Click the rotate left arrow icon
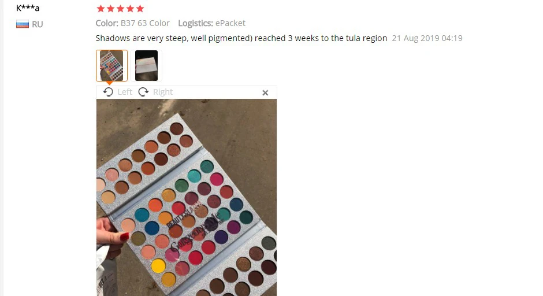 click(108, 92)
